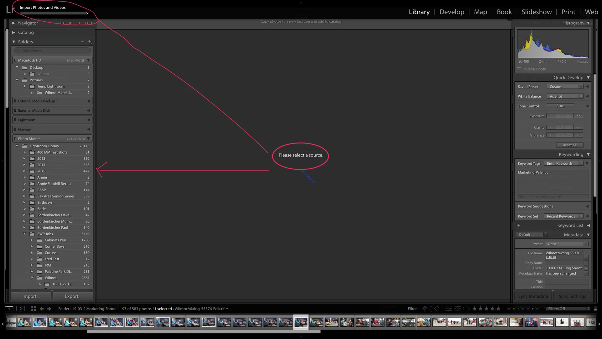The image size is (602, 339).
Task: Filter by rejected photos flag icon
Action: tap(437, 309)
